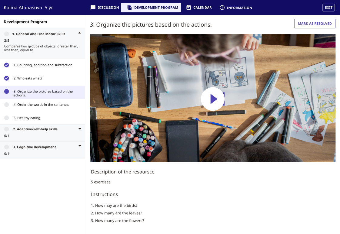Viewport: 340px width, 234px height.
Task: Click the Information circle icon
Action: point(222,8)
